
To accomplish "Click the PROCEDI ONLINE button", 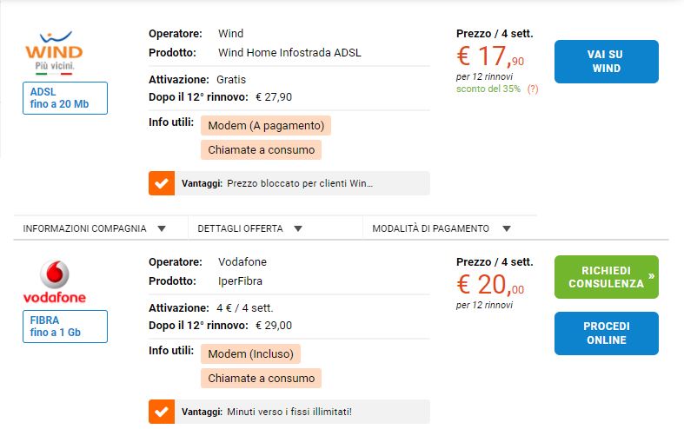I will coord(607,333).
